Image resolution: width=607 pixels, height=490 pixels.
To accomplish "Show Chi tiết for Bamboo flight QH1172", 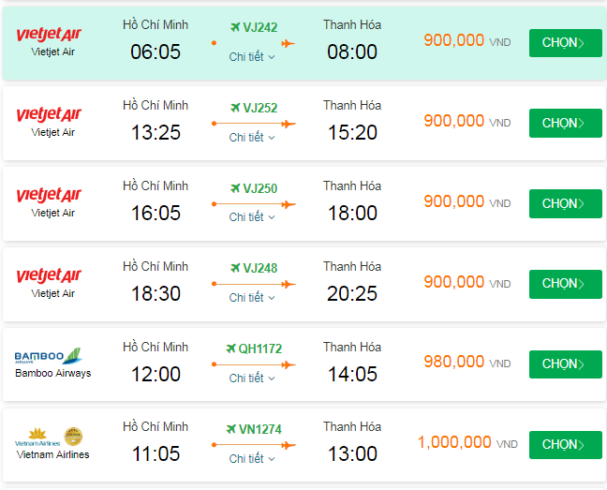I will coord(252,379).
